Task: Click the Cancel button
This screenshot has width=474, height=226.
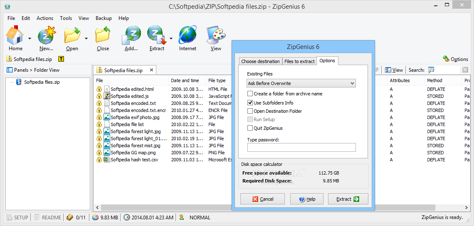Action: pos(262,199)
